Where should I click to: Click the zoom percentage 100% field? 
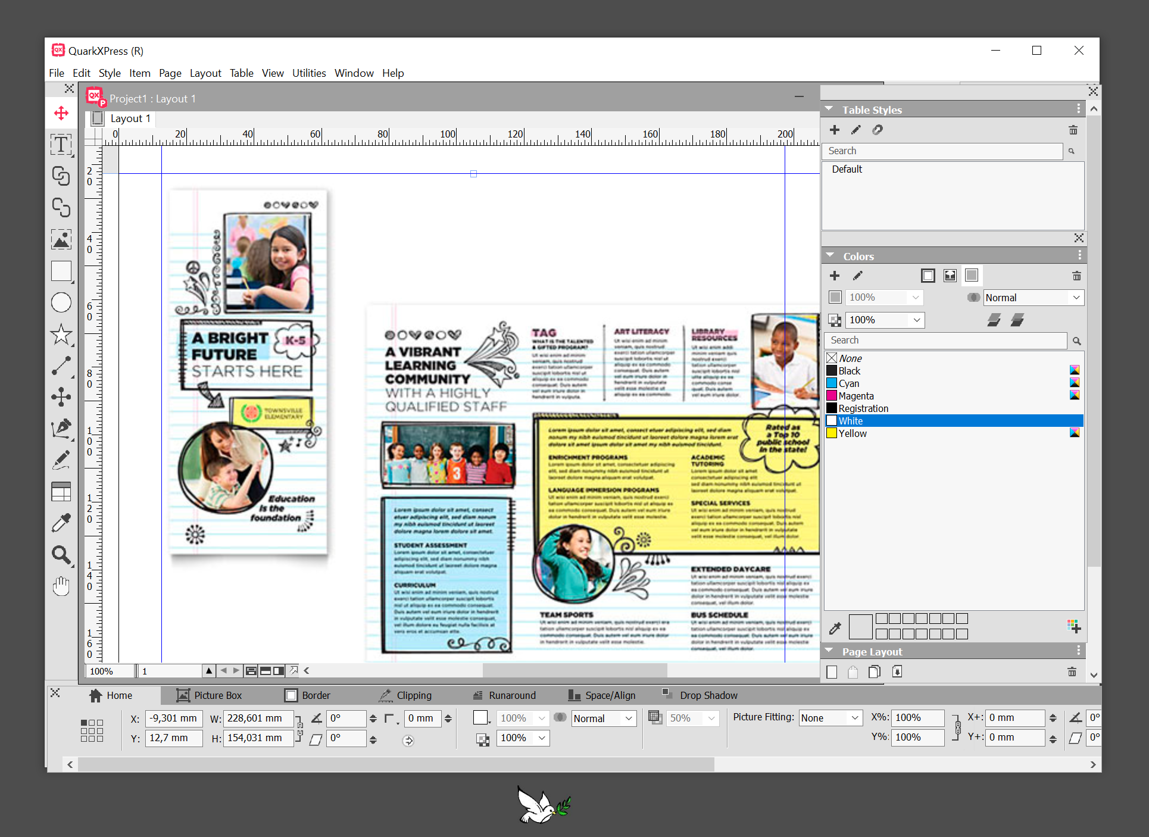click(110, 672)
